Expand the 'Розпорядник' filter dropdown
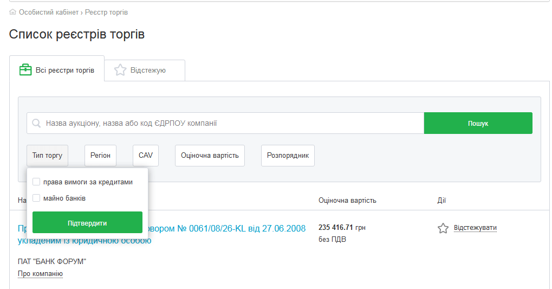Screen dimensions: 552x289 pos(288,156)
